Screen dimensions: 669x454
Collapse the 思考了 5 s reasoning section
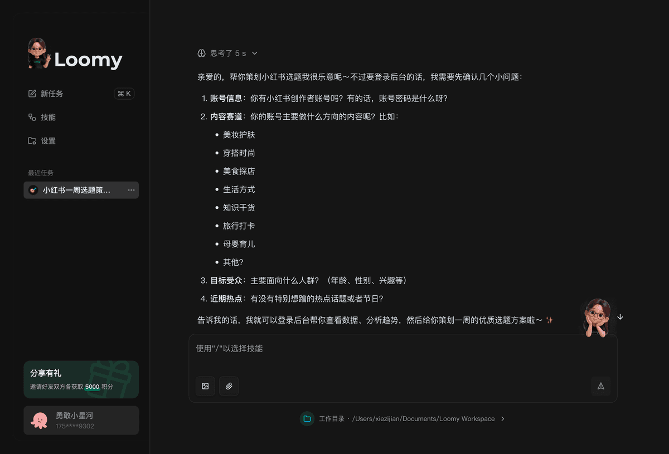pos(254,53)
